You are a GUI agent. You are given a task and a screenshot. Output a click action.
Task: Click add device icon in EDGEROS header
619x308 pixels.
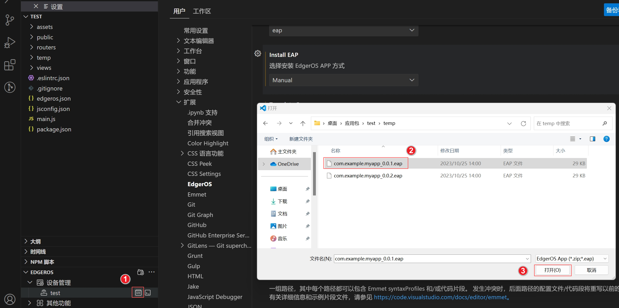coord(141,272)
